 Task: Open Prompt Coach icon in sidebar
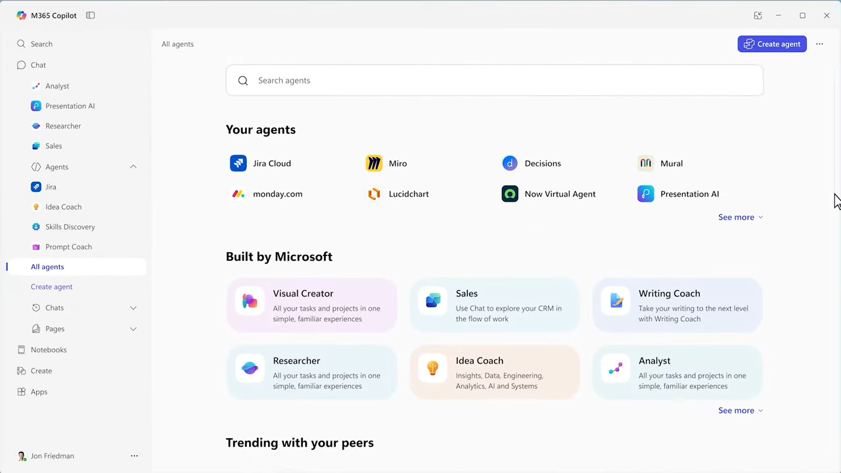[x=36, y=247]
